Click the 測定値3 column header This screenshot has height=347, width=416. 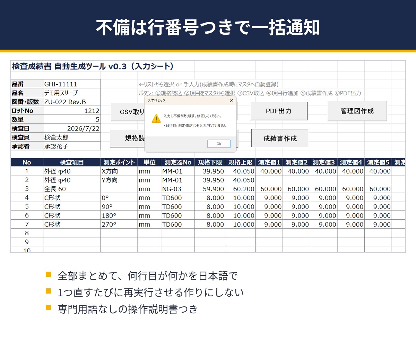click(323, 162)
